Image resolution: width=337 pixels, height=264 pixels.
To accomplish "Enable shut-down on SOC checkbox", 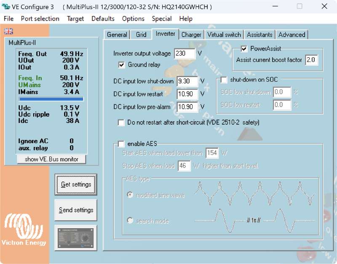I will point(224,80).
